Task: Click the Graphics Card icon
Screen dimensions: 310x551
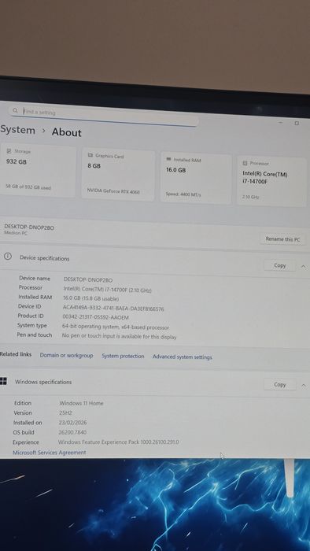Action: tap(90, 155)
